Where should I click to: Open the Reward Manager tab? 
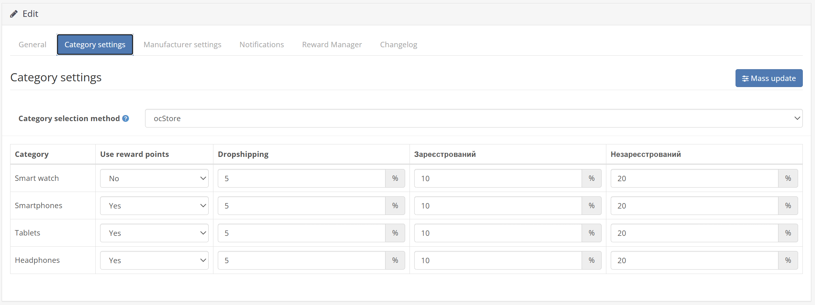(332, 45)
